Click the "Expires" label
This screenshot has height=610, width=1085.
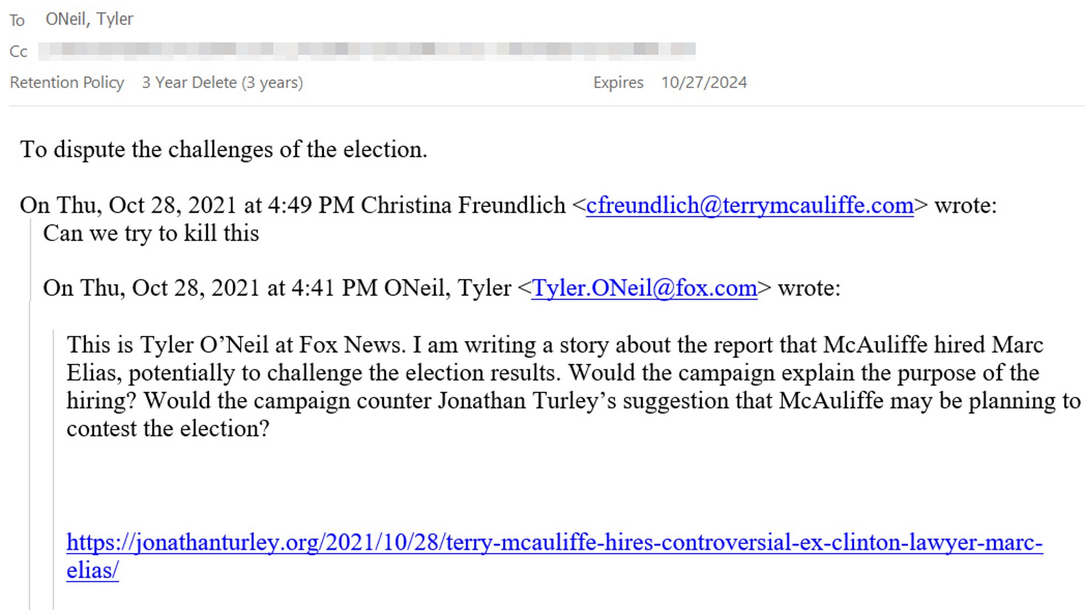click(618, 83)
